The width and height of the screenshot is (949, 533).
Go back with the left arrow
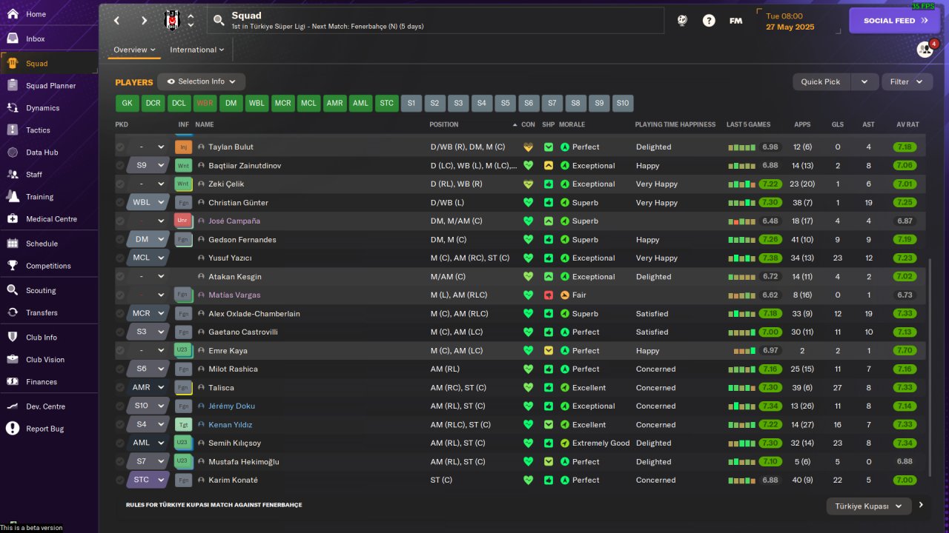click(x=116, y=21)
